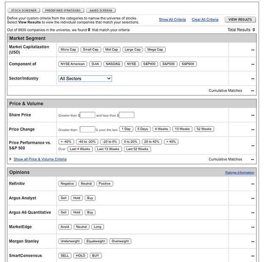This screenshot has height=262, width=264.
Task: Choose the 0 to 20% performance range
Action: [131, 142]
